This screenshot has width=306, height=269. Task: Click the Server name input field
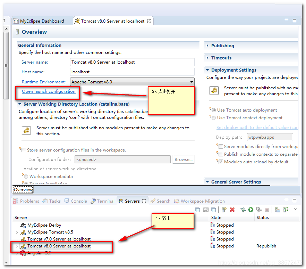132,62
